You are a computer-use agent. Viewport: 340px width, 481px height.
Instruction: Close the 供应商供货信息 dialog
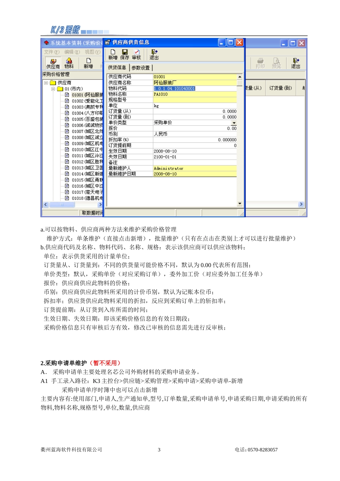[x=239, y=43]
